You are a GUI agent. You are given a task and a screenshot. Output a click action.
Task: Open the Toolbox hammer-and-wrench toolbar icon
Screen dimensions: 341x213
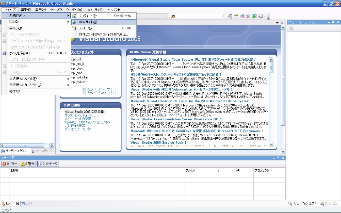(x=248, y=16)
